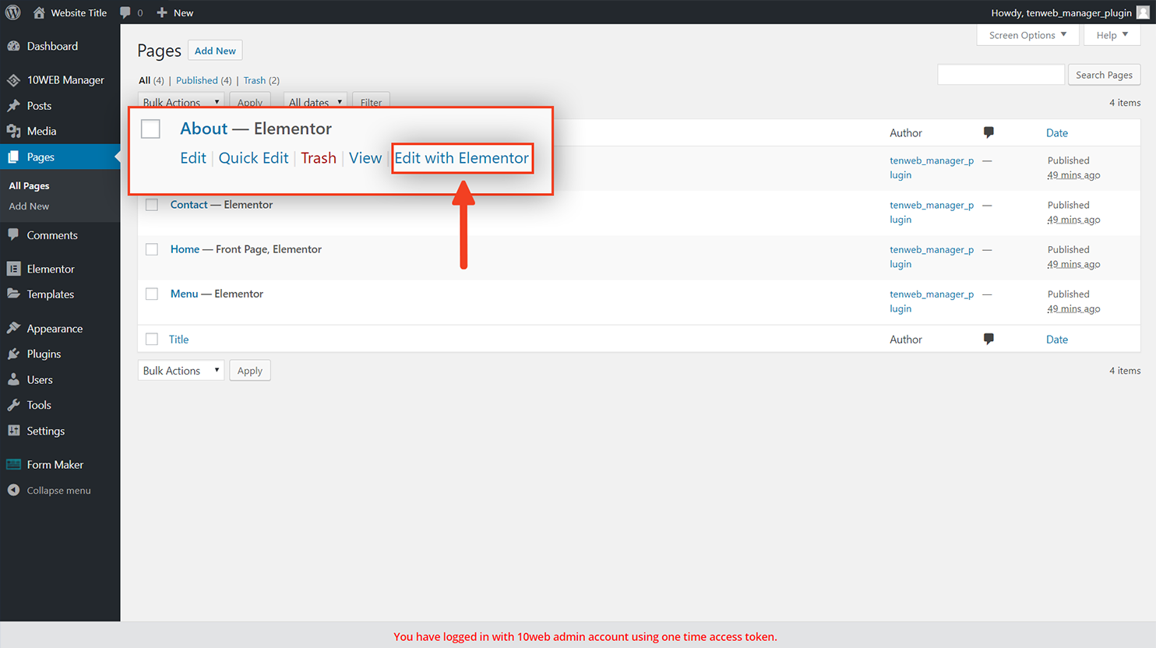Click Edit with Elementor link
The height and width of the screenshot is (648, 1156).
point(462,158)
